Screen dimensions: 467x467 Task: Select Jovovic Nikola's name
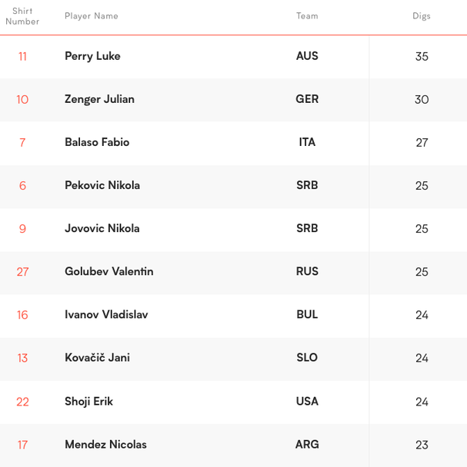point(102,228)
